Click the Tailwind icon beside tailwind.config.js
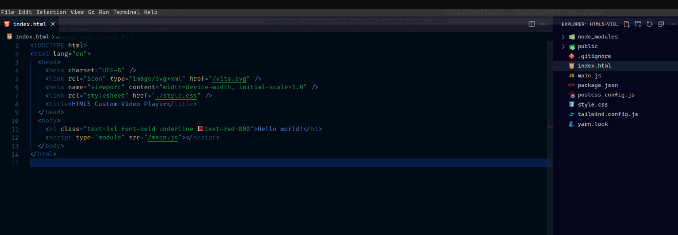Screen dimensions: 678x235 coord(572,114)
